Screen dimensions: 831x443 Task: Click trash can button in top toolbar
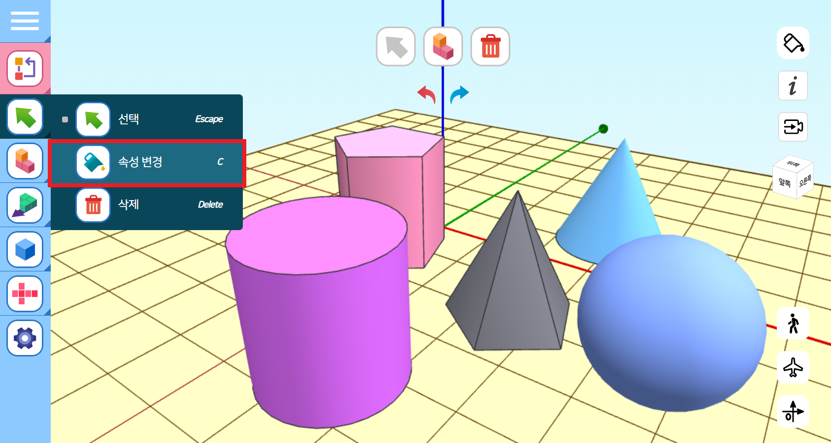coord(490,47)
